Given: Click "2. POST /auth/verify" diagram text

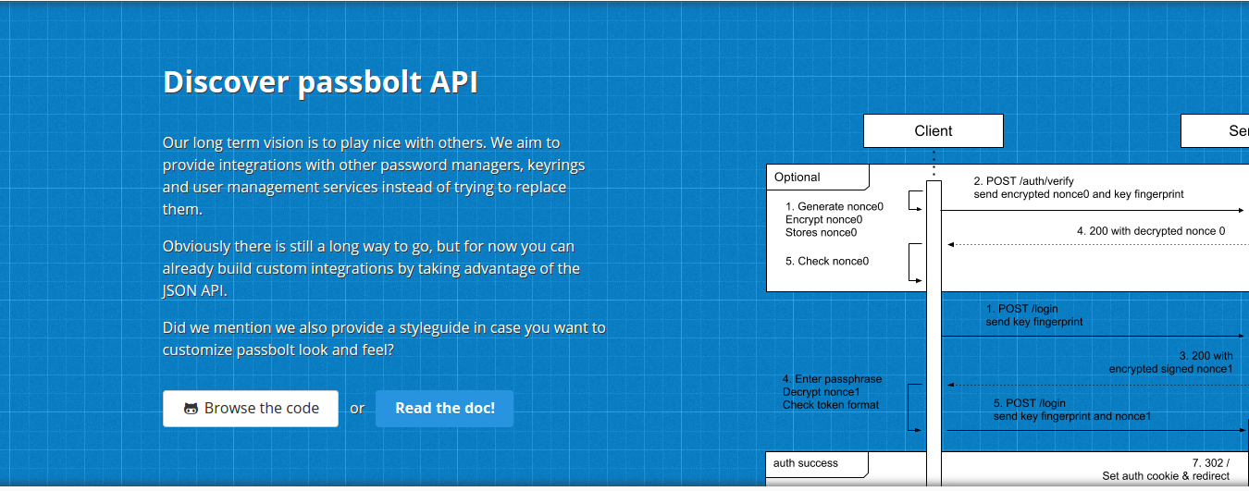Looking at the screenshot, I should pos(1023,181).
